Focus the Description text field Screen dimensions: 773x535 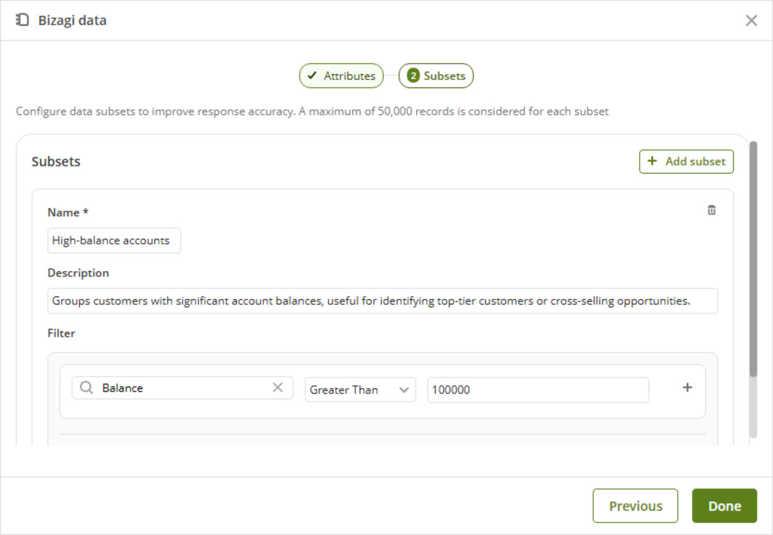tap(382, 301)
